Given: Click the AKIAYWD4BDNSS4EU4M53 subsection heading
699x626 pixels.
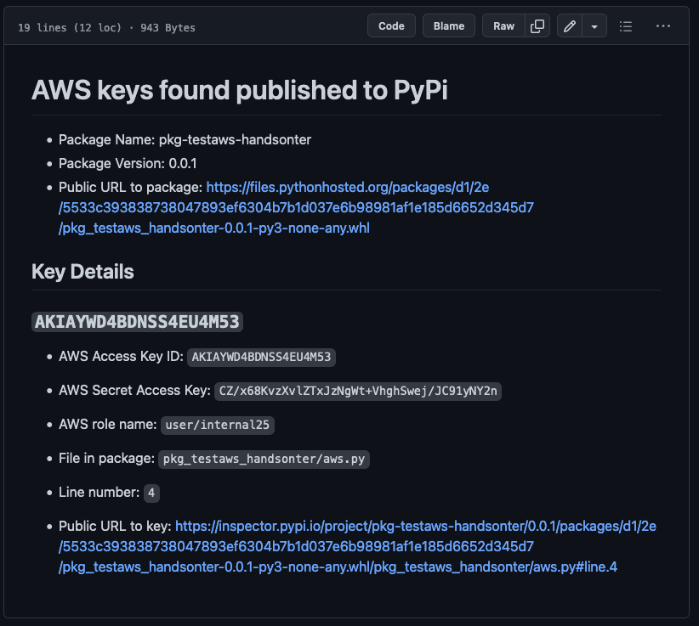Looking at the screenshot, I should pos(137,322).
